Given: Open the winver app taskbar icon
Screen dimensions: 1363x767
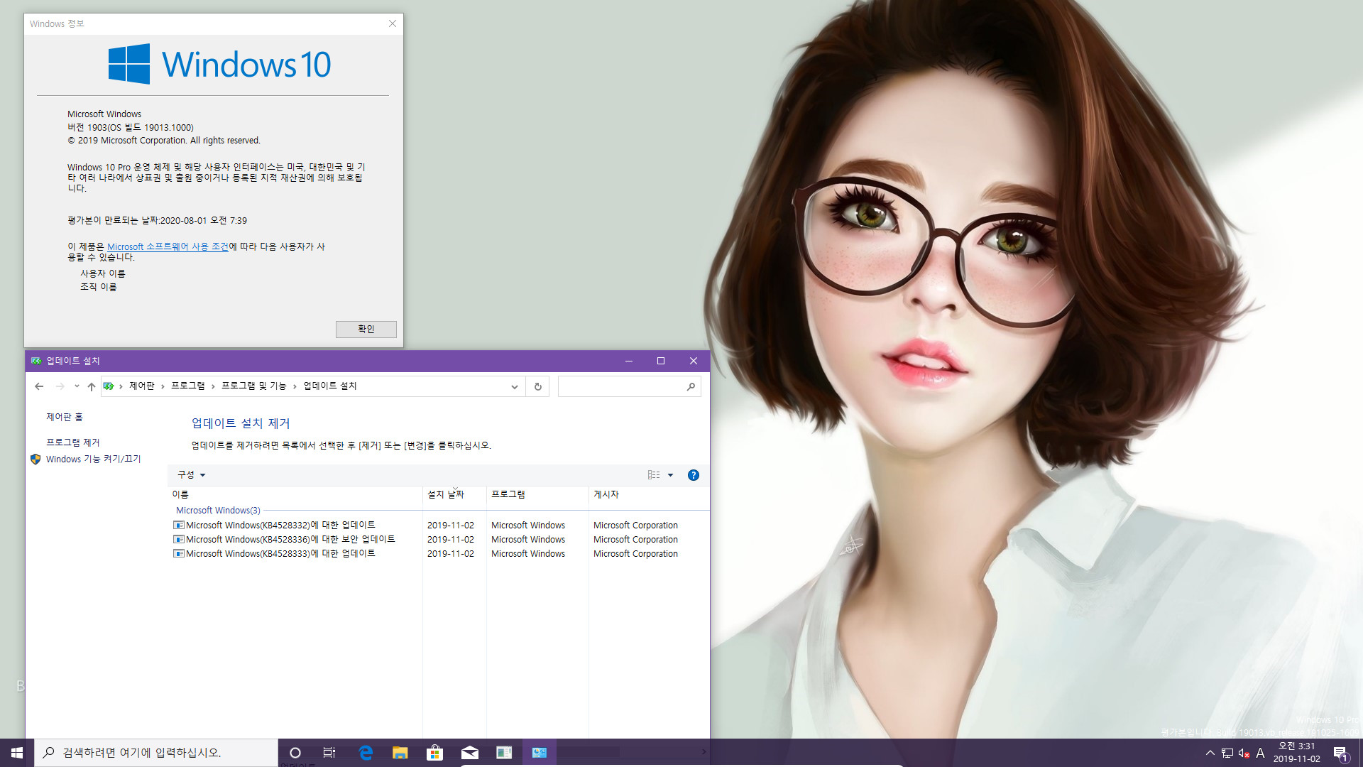Looking at the screenshot, I should click(x=504, y=752).
